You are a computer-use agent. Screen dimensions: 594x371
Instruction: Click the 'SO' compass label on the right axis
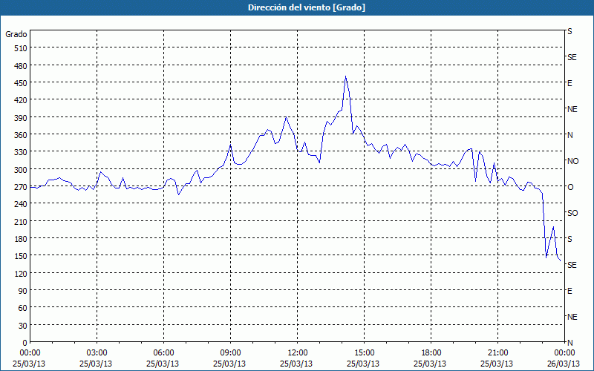coord(572,213)
